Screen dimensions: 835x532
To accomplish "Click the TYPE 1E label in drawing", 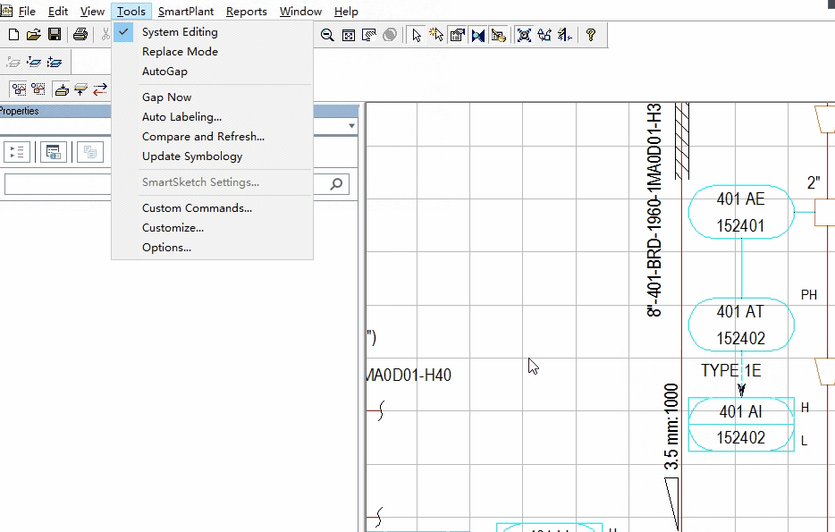I will click(730, 370).
